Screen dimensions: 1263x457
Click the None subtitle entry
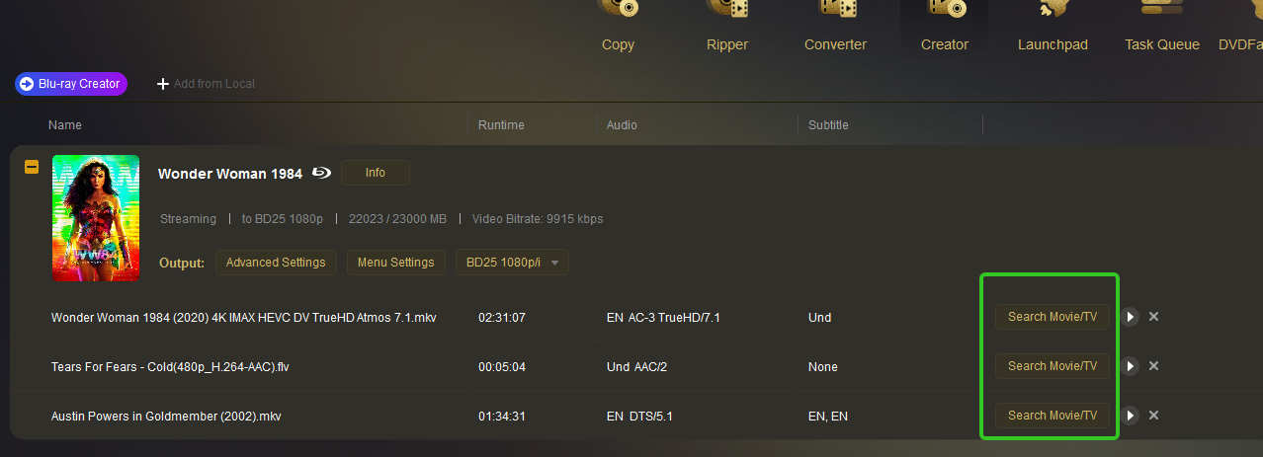tap(822, 367)
